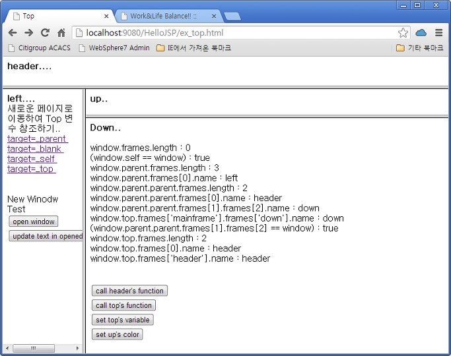Screen dimensions: 451x356
Task: Go back using the browser back arrow
Action: pyautogui.click(x=13, y=33)
